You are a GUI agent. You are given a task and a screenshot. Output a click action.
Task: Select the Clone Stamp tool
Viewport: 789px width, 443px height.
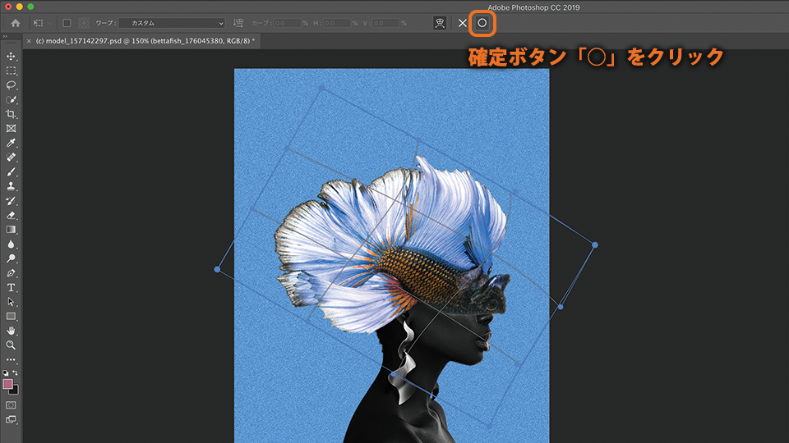tap(11, 186)
